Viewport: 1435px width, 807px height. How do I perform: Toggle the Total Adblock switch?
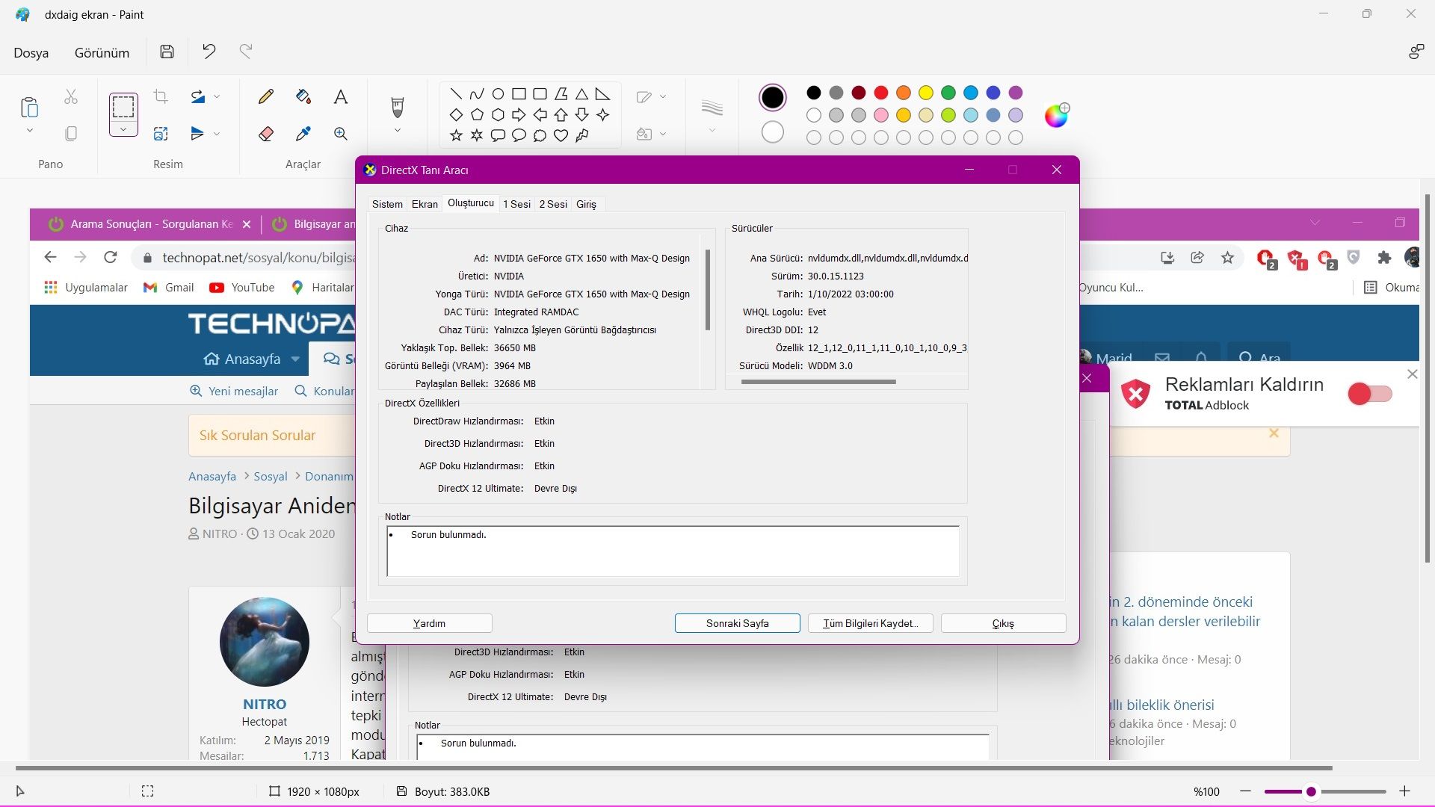[1369, 394]
